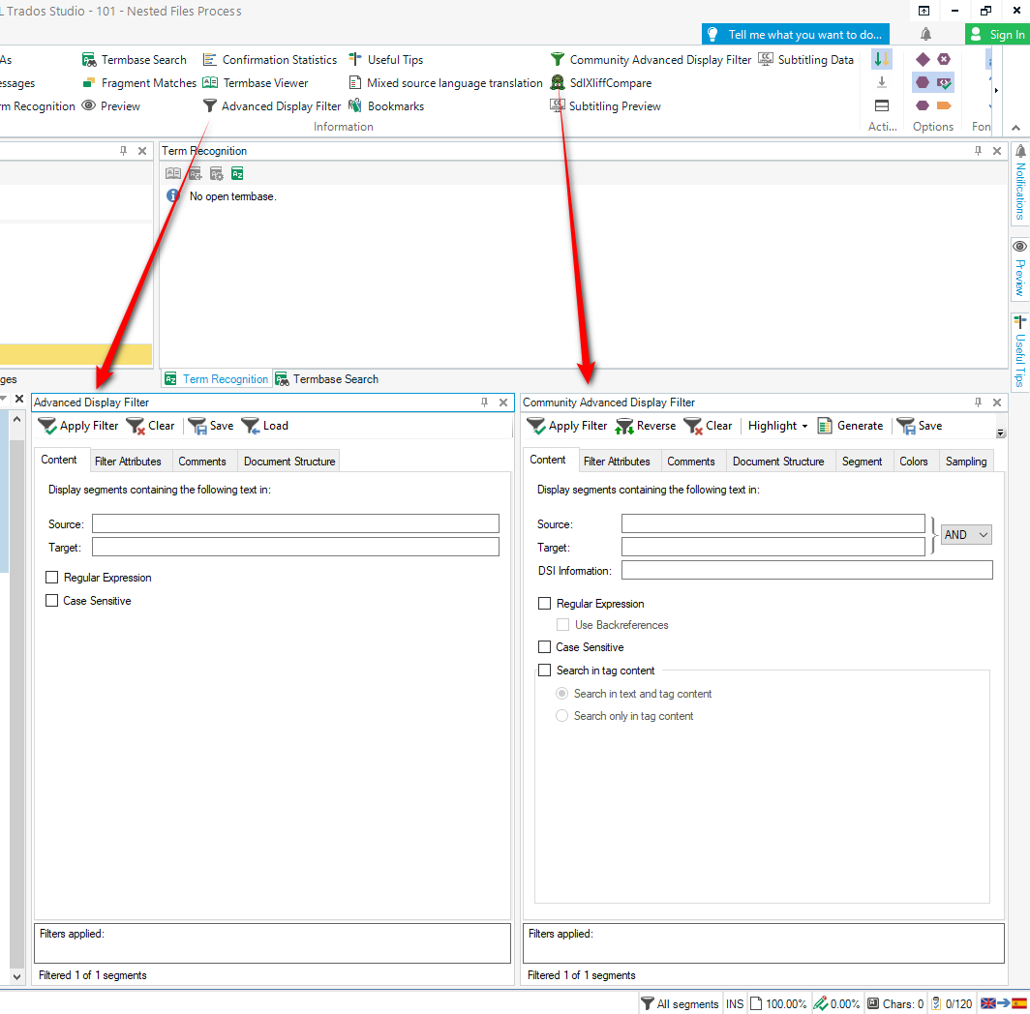Sort terms alphabetically in Term Recognition panel
Screen dimensions: 1030x1014
(237, 173)
